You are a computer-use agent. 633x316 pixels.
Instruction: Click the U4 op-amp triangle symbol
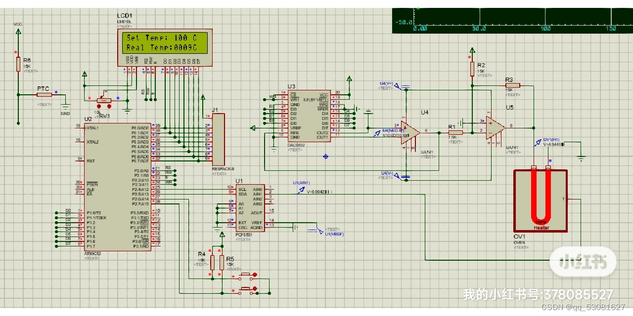[x=410, y=132]
